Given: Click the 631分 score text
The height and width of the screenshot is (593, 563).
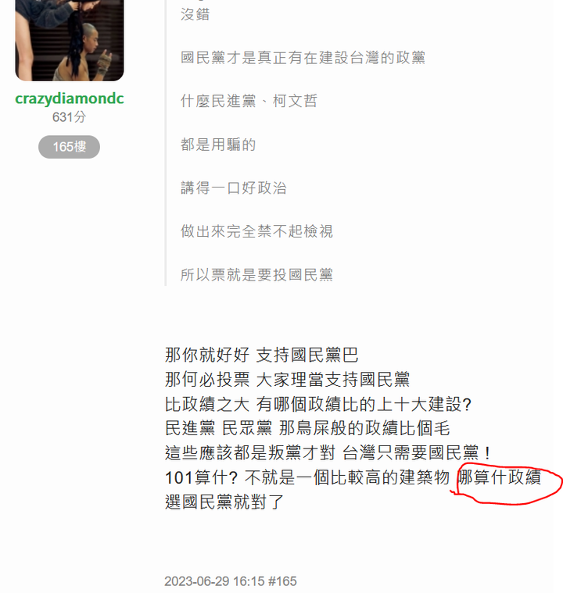Looking at the screenshot, I should 70,117.
